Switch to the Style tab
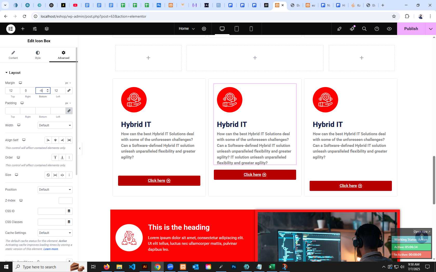The height and width of the screenshot is (272, 436). (x=38, y=55)
